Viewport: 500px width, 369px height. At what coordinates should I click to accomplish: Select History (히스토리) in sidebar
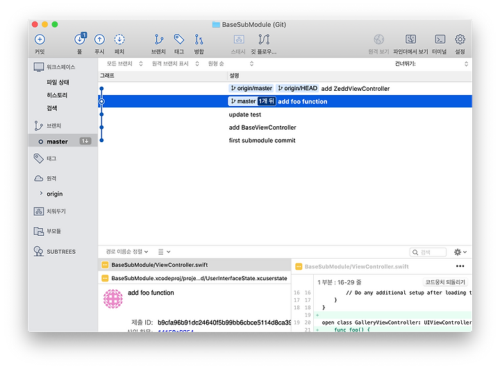coord(57,95)
